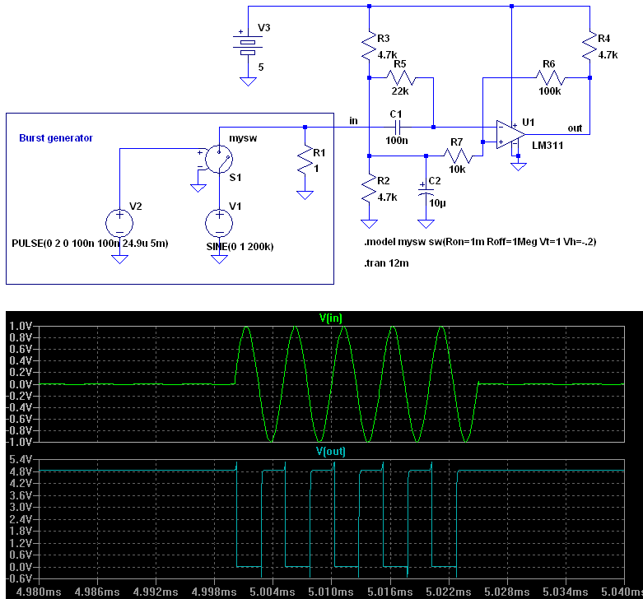643x599 pixels.
Task: Click the -0.6V label on V(out) axis
Action: coord(19,578)
